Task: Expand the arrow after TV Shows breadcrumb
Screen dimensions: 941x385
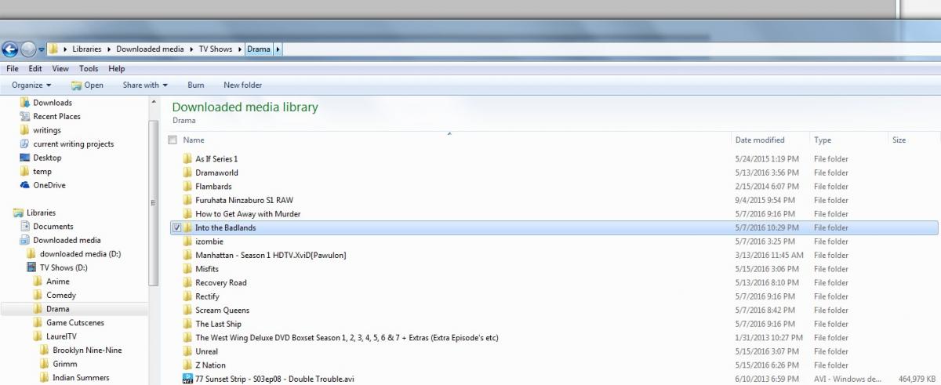Action: click(239, 49)
